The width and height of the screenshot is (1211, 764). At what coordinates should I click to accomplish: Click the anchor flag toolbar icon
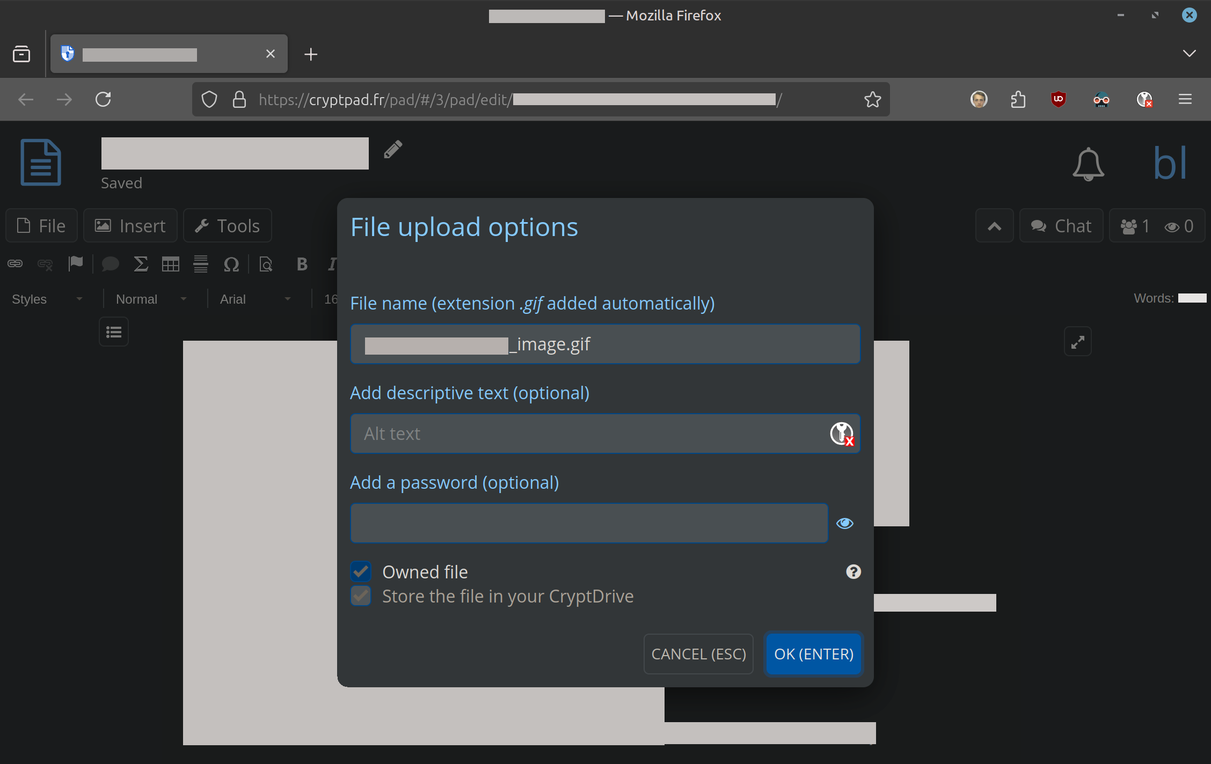click(x=76, y=263)
